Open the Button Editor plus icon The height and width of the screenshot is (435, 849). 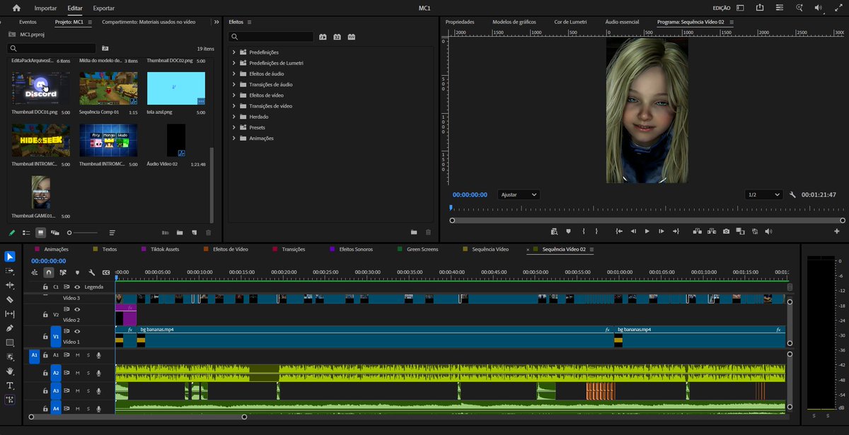[x=837, y=231]
